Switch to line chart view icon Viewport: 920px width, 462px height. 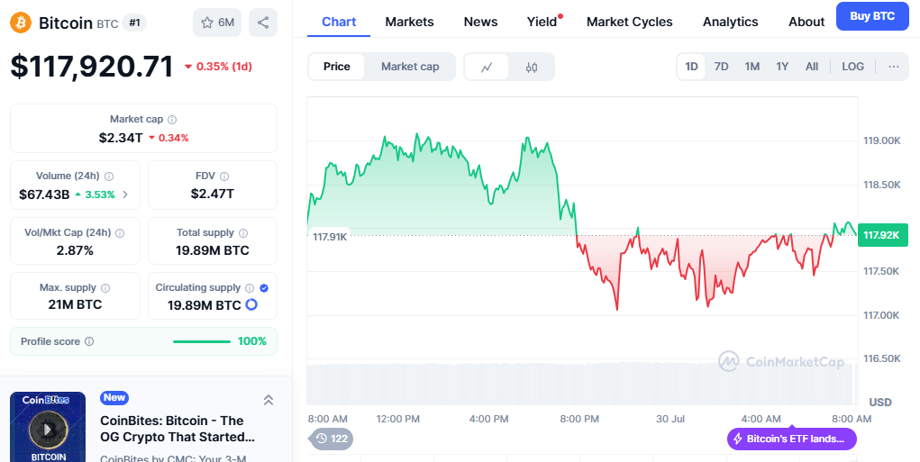[x=487, y=67]
